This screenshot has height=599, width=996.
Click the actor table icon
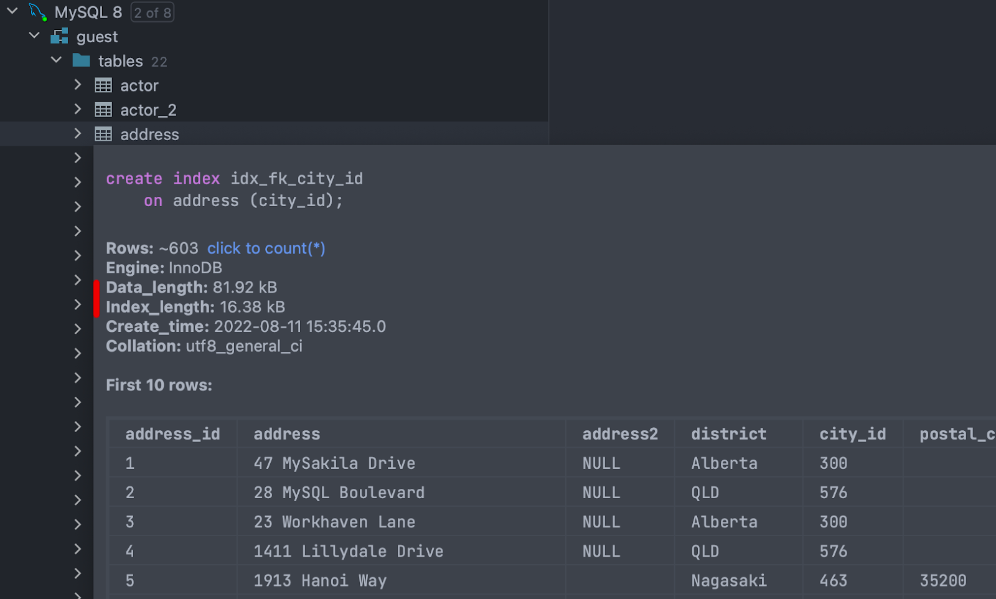103,85
